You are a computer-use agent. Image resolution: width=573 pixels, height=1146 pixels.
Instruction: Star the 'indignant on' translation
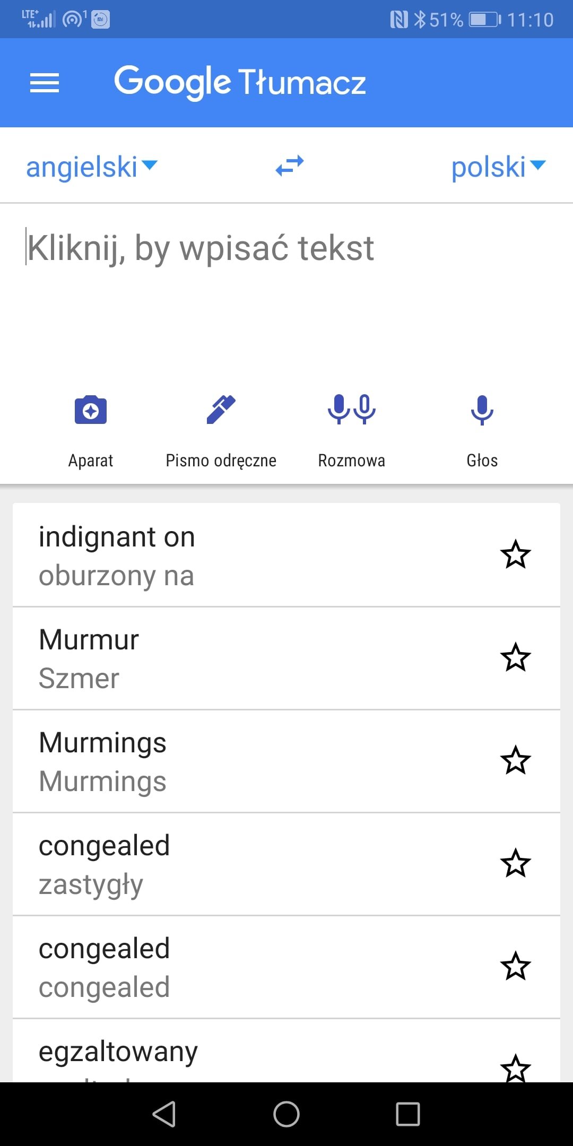[515, 554]
